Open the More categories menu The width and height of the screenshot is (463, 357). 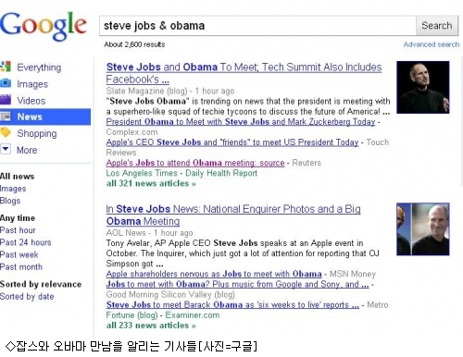(x=27, y=150)
